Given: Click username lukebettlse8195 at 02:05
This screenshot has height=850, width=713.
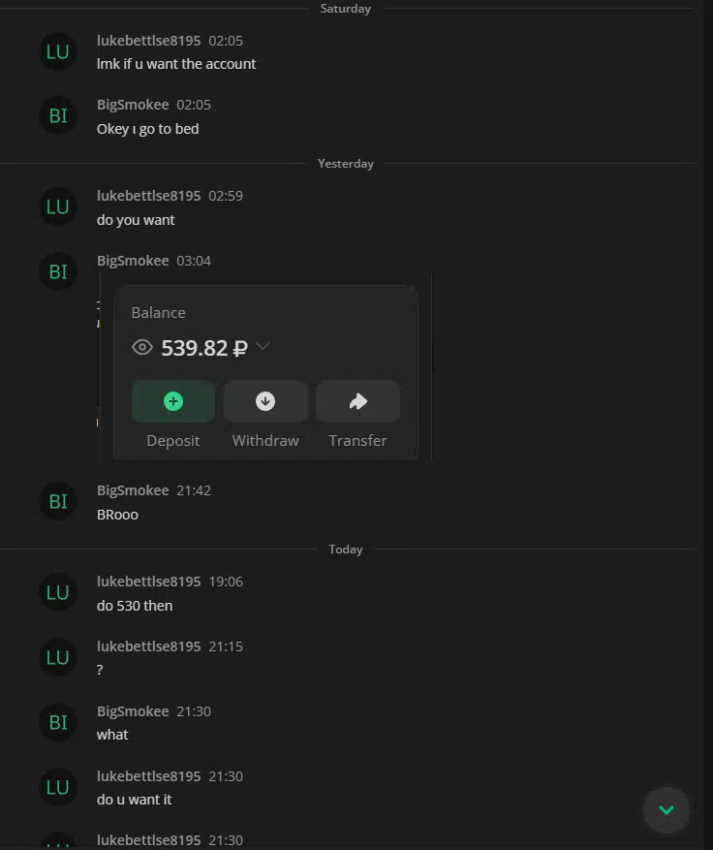Looking at the screenshot, I should point(148,41).
